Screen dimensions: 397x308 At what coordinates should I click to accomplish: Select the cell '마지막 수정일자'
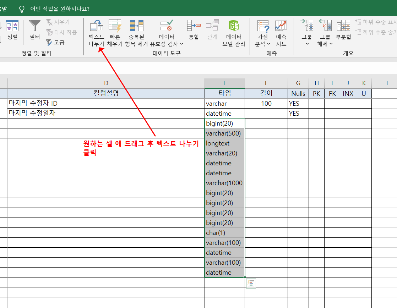(x=106, y=114)
